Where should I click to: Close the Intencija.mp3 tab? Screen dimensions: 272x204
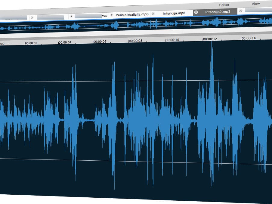pos(153,14)
